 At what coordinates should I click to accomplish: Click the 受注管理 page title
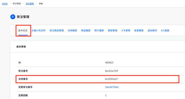click(x=23, y=17)
